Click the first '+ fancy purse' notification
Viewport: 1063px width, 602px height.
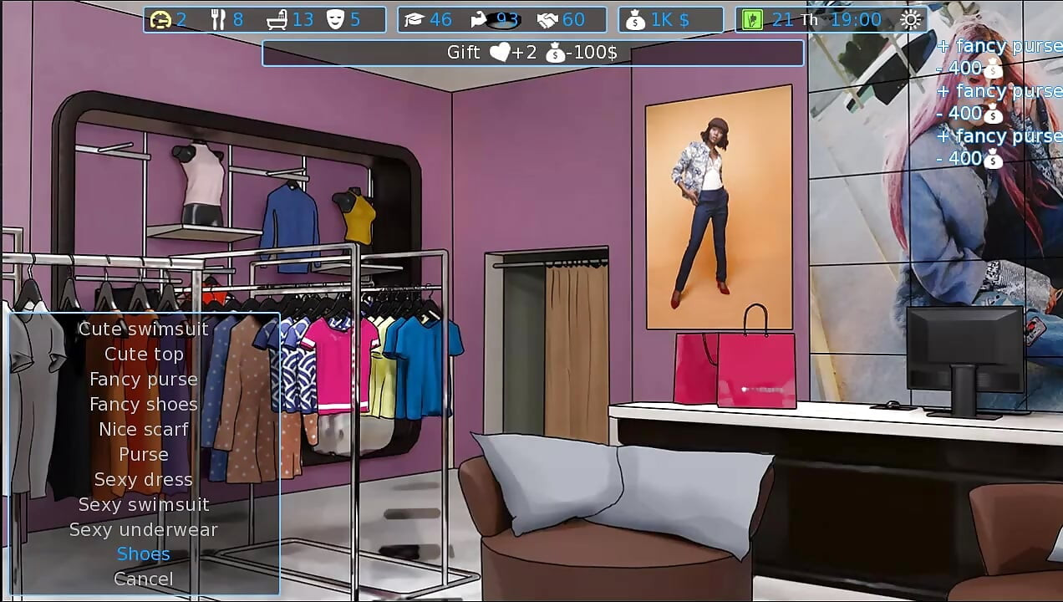[x=999, y=46]
